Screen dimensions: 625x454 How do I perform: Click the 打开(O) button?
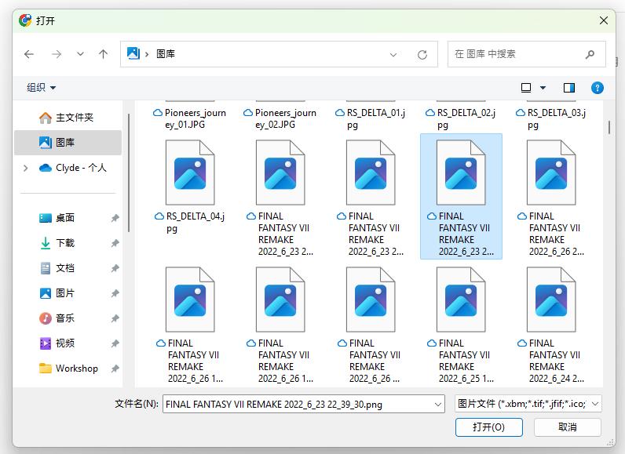488,427
